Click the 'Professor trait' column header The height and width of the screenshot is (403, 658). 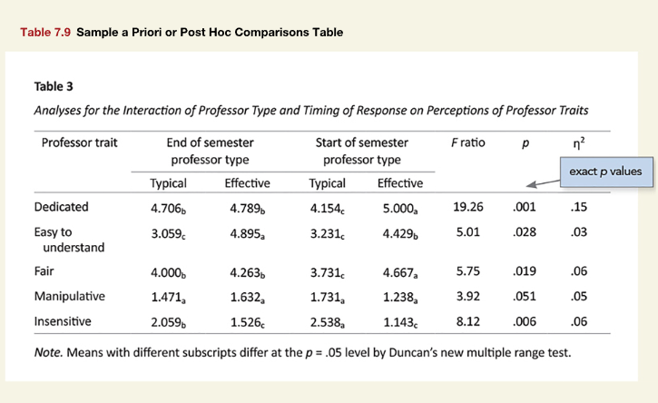coord(80,143)
